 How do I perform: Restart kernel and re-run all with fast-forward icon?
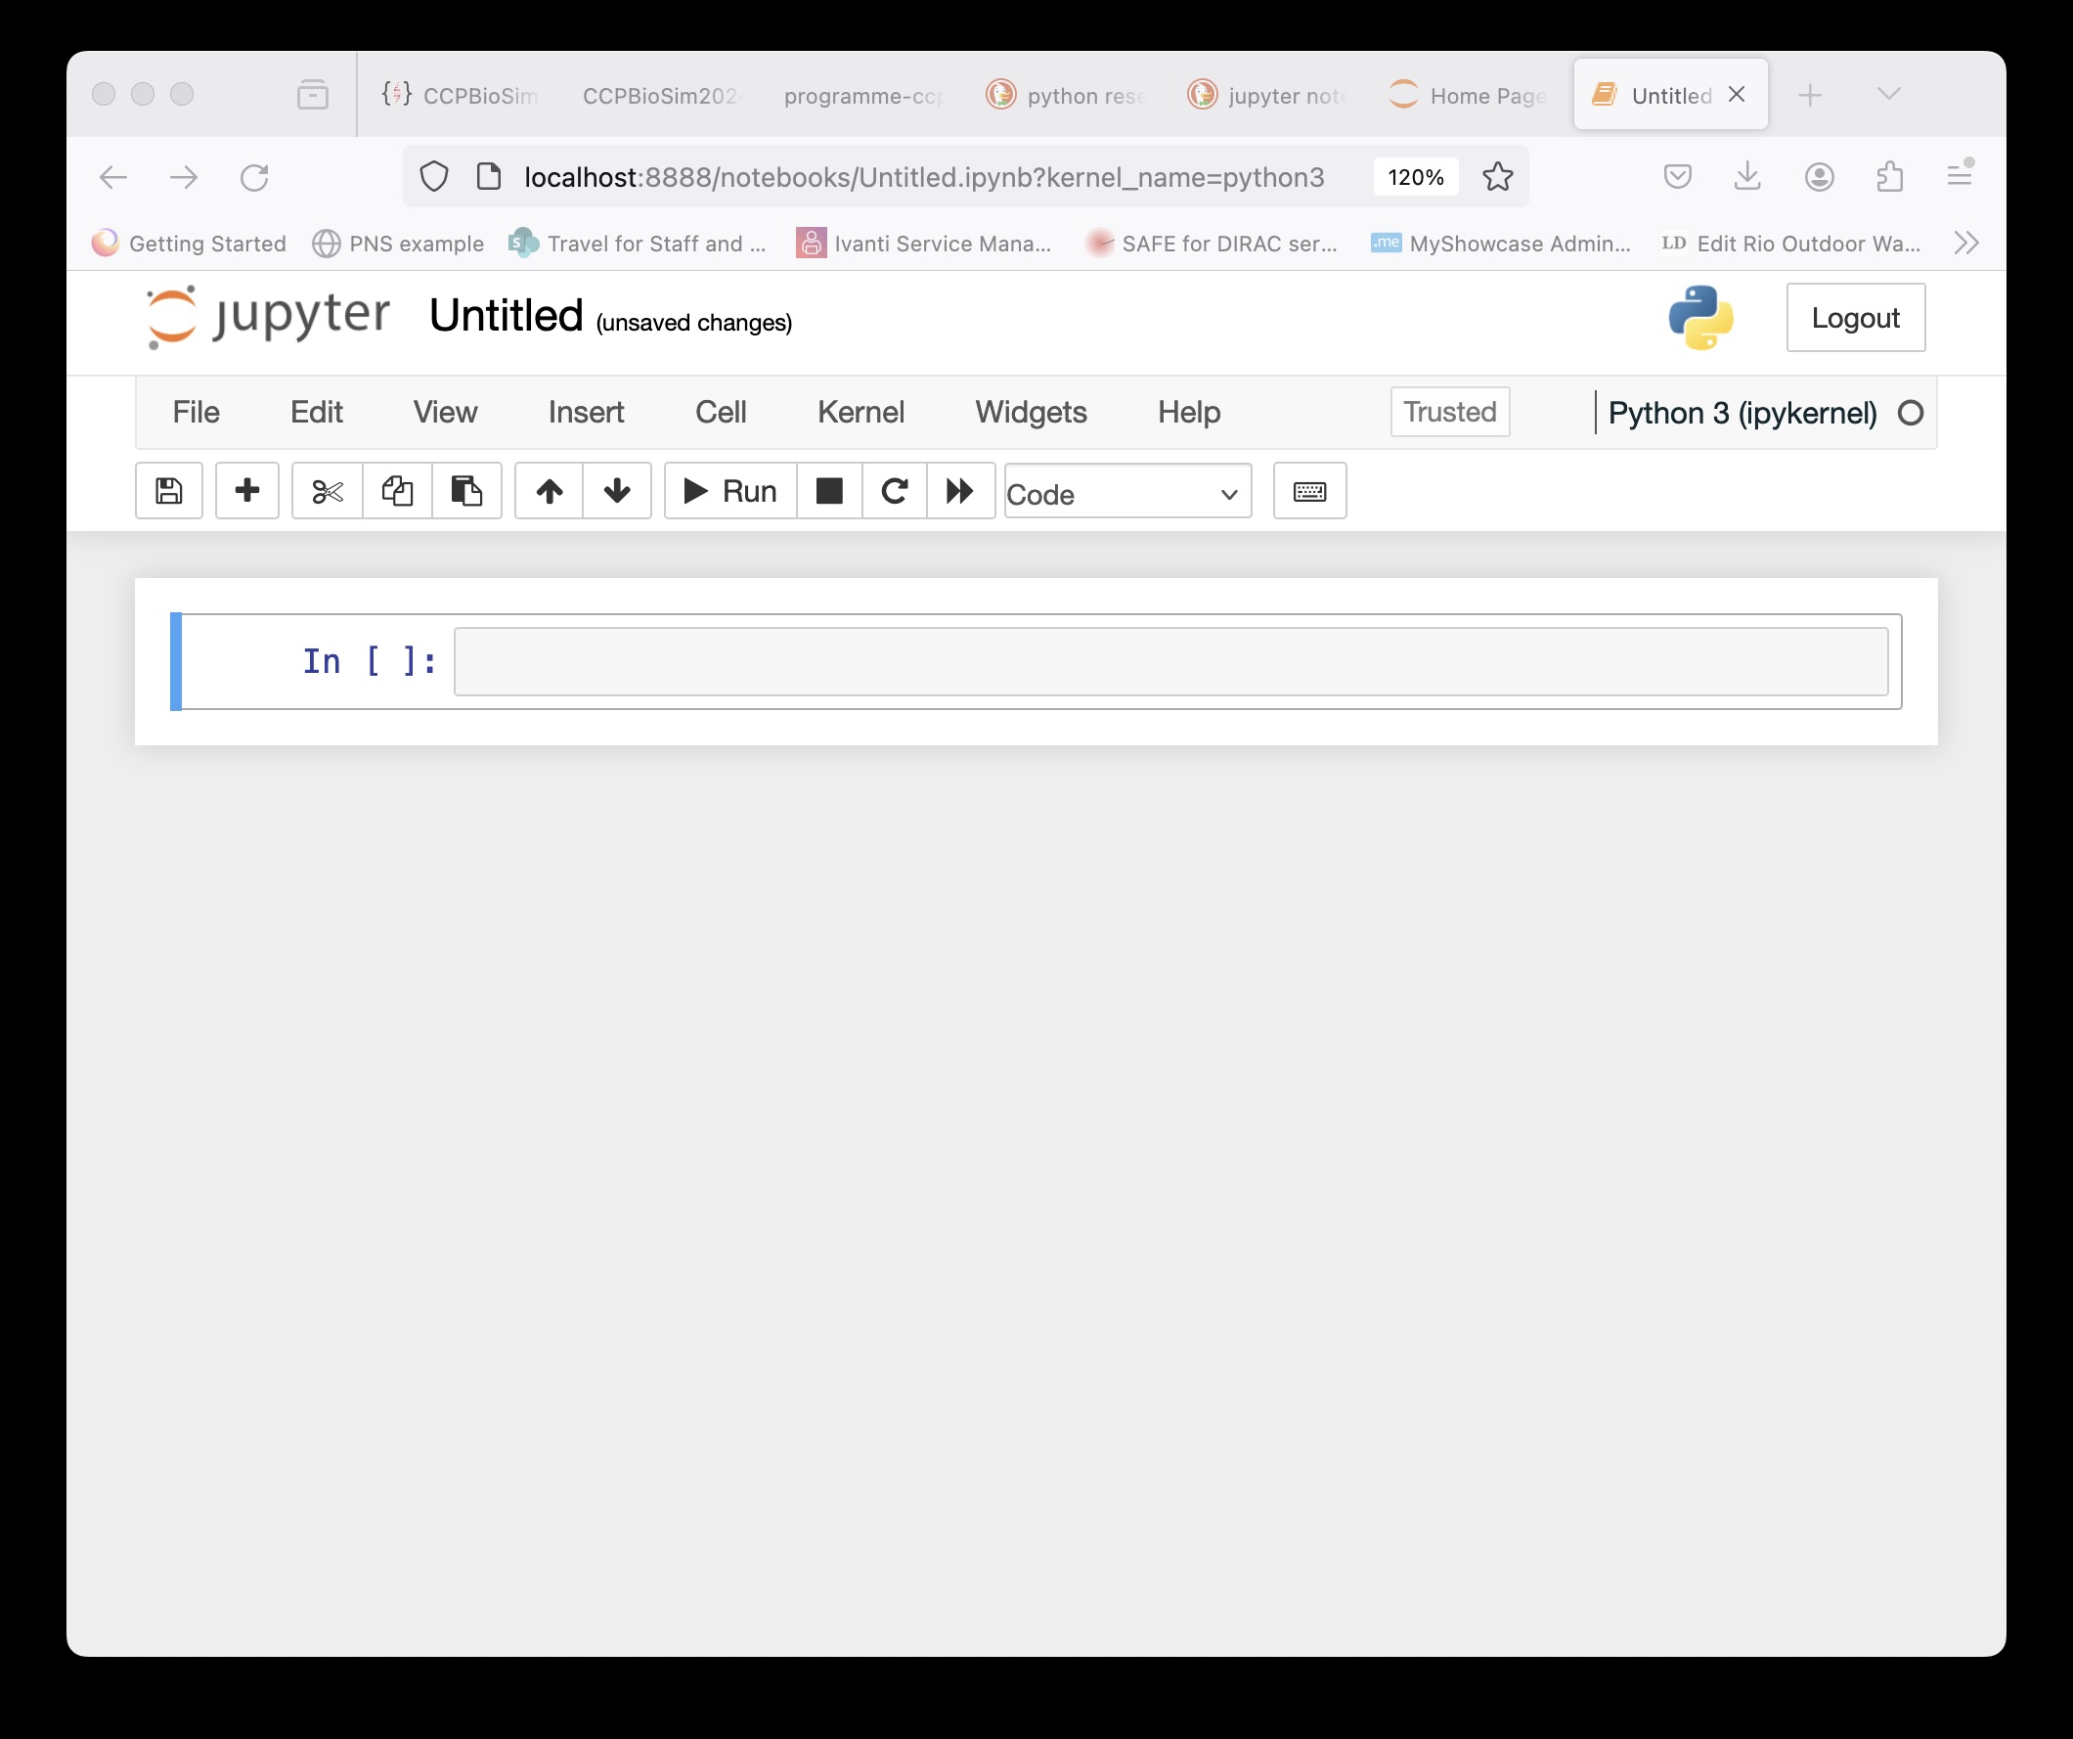(960, 491)
